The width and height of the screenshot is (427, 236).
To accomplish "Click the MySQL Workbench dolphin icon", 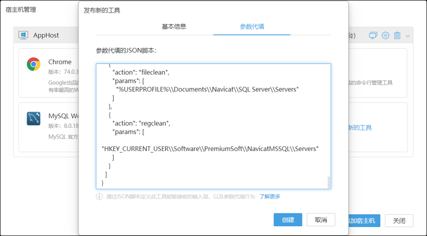I will coord(34,118).
